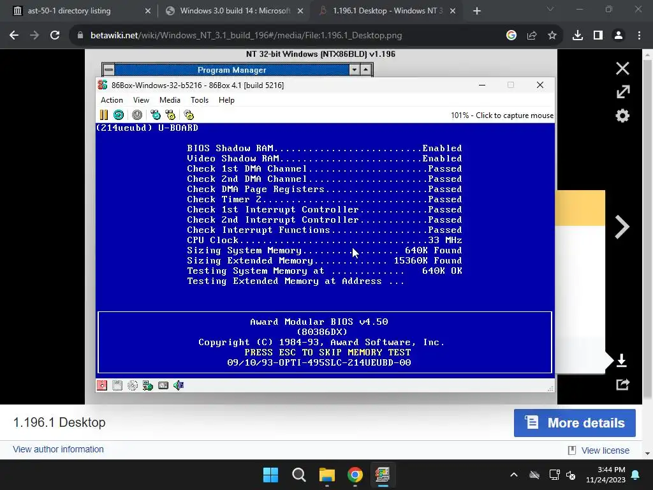653x490 pixels.
Task: Open Windows Start menu
Action: [270, 475]
